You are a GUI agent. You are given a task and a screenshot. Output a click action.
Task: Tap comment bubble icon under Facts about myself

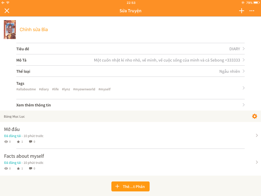pos(31,168)
